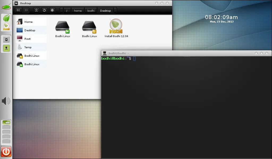Screen dimensions: 272x159
Task: Switch to the second virtual desktop
Action: 6,127
